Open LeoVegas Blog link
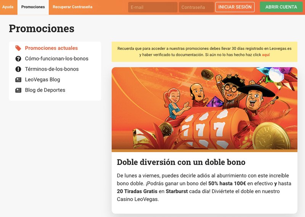Image resolution: width=305 pixels, height=217 pixels. coord(42,79)
